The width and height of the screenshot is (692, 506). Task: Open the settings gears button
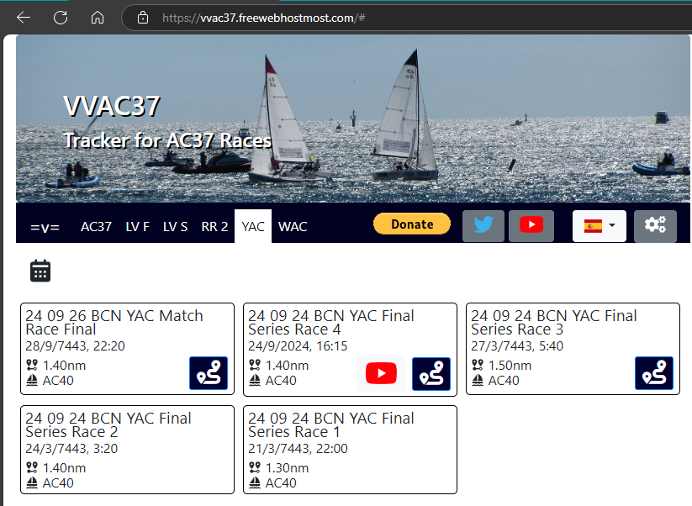point(655,226)
